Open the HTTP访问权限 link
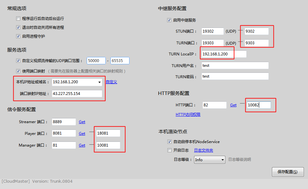 click(x=188, y=115)
